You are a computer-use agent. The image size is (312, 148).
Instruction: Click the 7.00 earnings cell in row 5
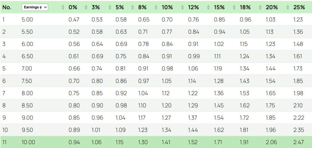pyautogui.click(x=27, y=69)
